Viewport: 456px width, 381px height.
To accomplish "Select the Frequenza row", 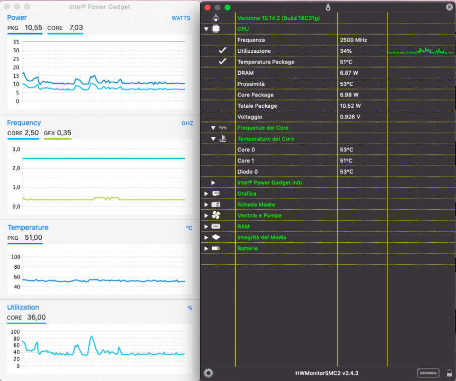I will [x=328, y=40].
